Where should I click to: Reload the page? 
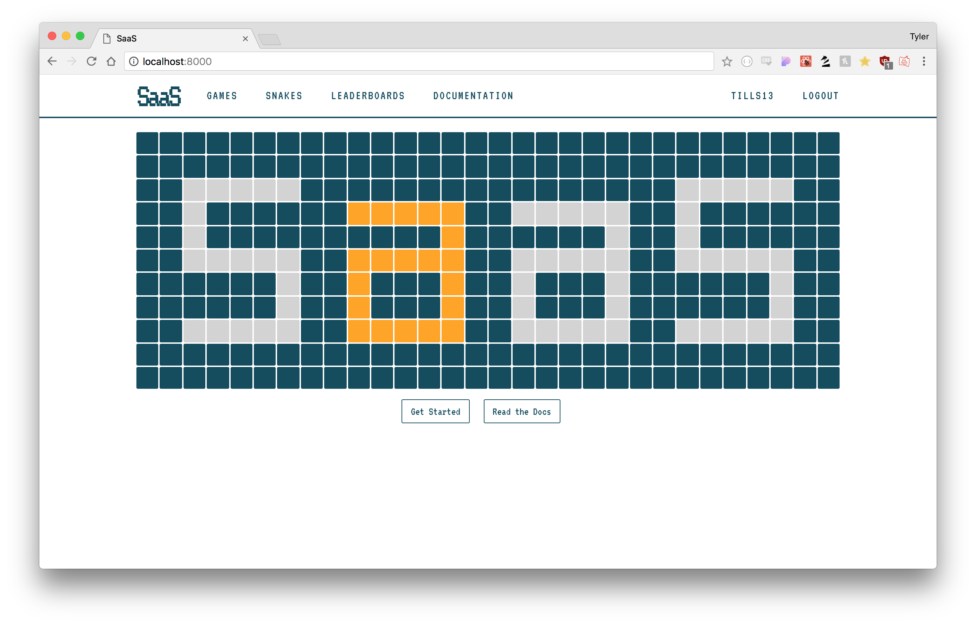click(x=92, y=61)
